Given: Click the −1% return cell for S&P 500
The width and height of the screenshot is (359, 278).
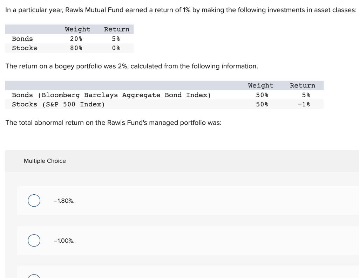Looking at the screenshot, I should pos(304,104).
